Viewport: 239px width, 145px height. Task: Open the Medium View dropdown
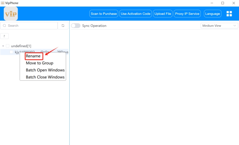pyautogui.click(x=219, y=26)
